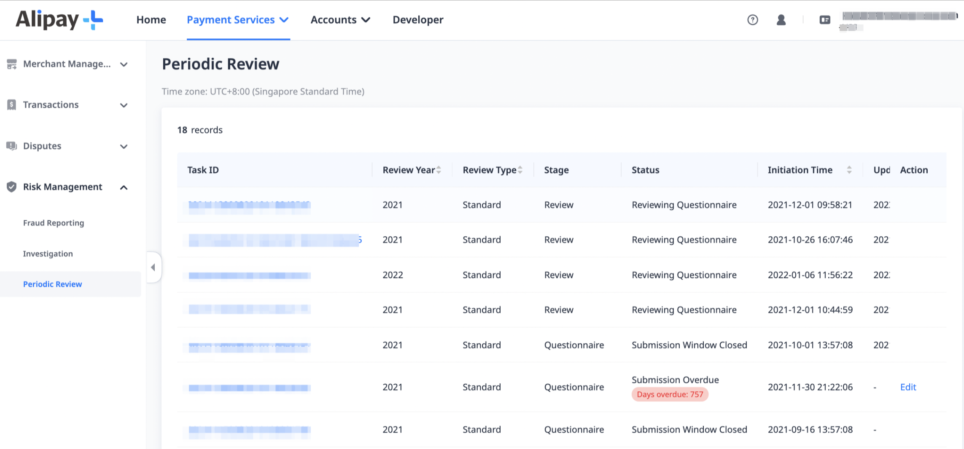The image size is (964, 449).
Task: Sort table by Review Year
Action: [x=439, y=170]
